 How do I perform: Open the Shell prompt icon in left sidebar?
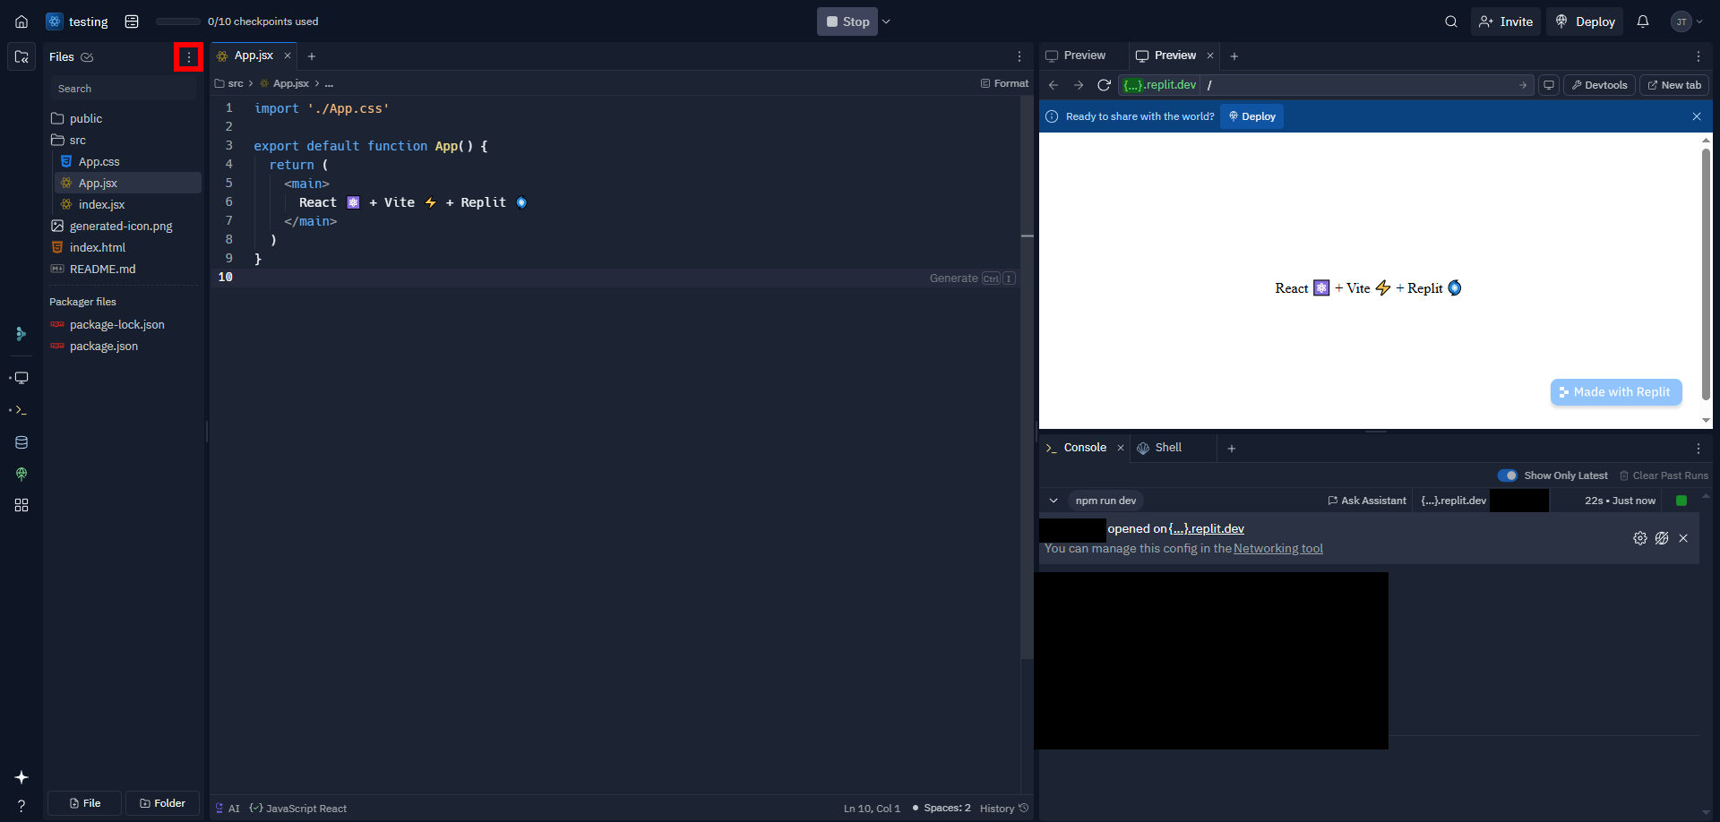point(21,410)
